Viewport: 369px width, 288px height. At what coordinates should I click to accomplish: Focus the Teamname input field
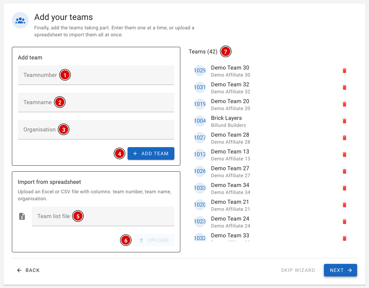[x=96, y=102]
